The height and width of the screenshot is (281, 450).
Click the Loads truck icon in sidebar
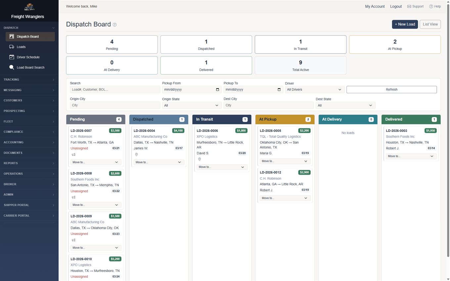click(x=12, y=47)
